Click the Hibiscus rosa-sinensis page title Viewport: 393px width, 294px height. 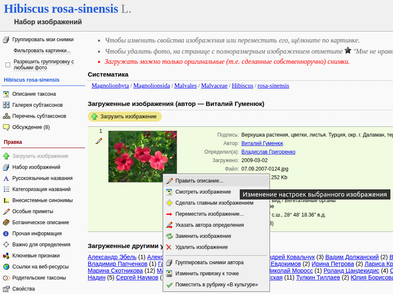(x=61, y=9)
